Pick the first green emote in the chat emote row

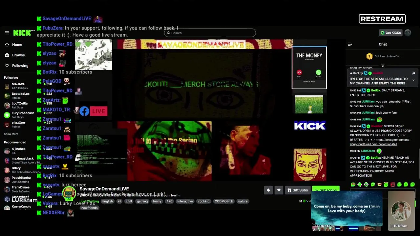point(353,185)
